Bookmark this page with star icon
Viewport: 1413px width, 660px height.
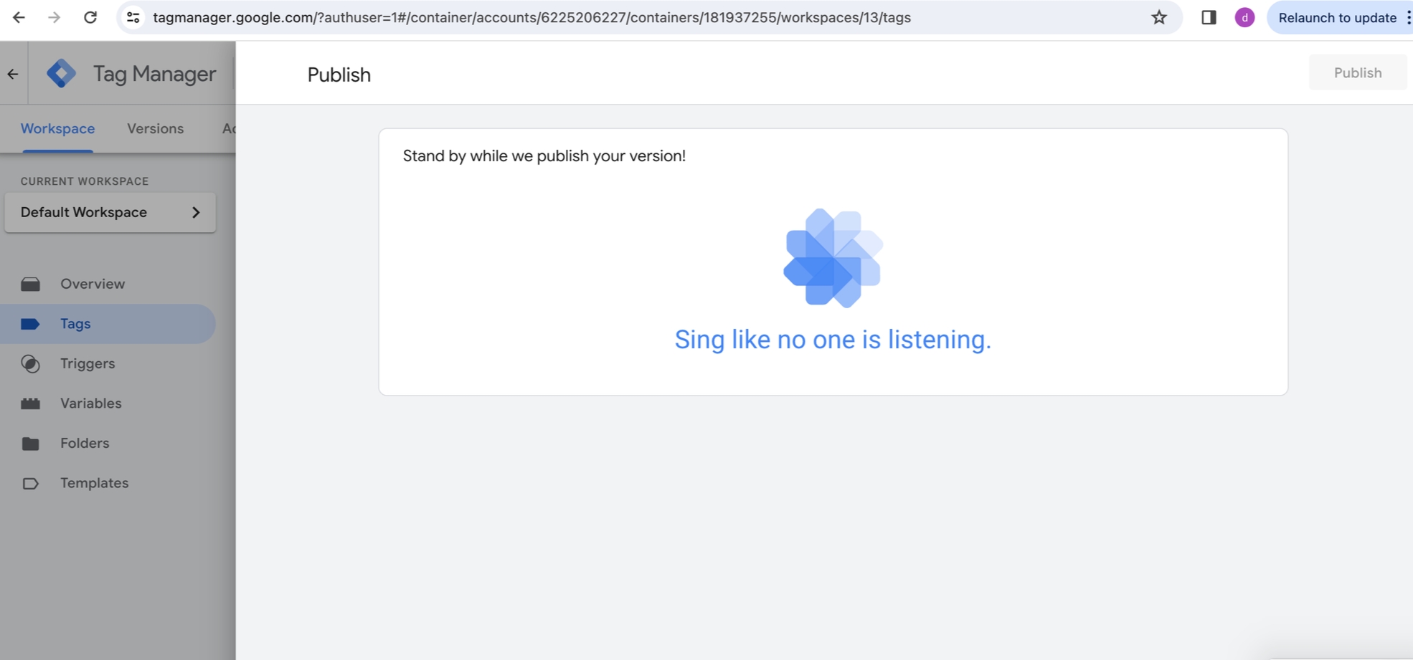point(1159,17)
